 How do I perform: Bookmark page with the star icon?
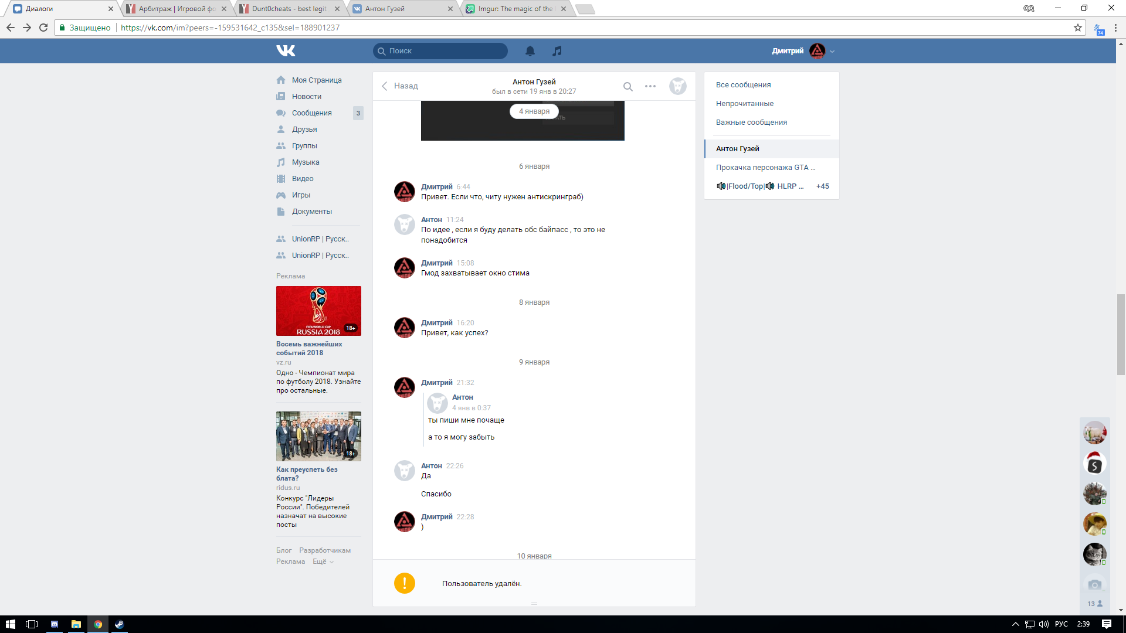click(1078, 28)
